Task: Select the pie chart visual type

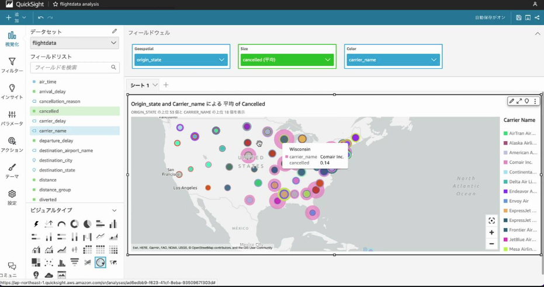Action: [88, 224]
